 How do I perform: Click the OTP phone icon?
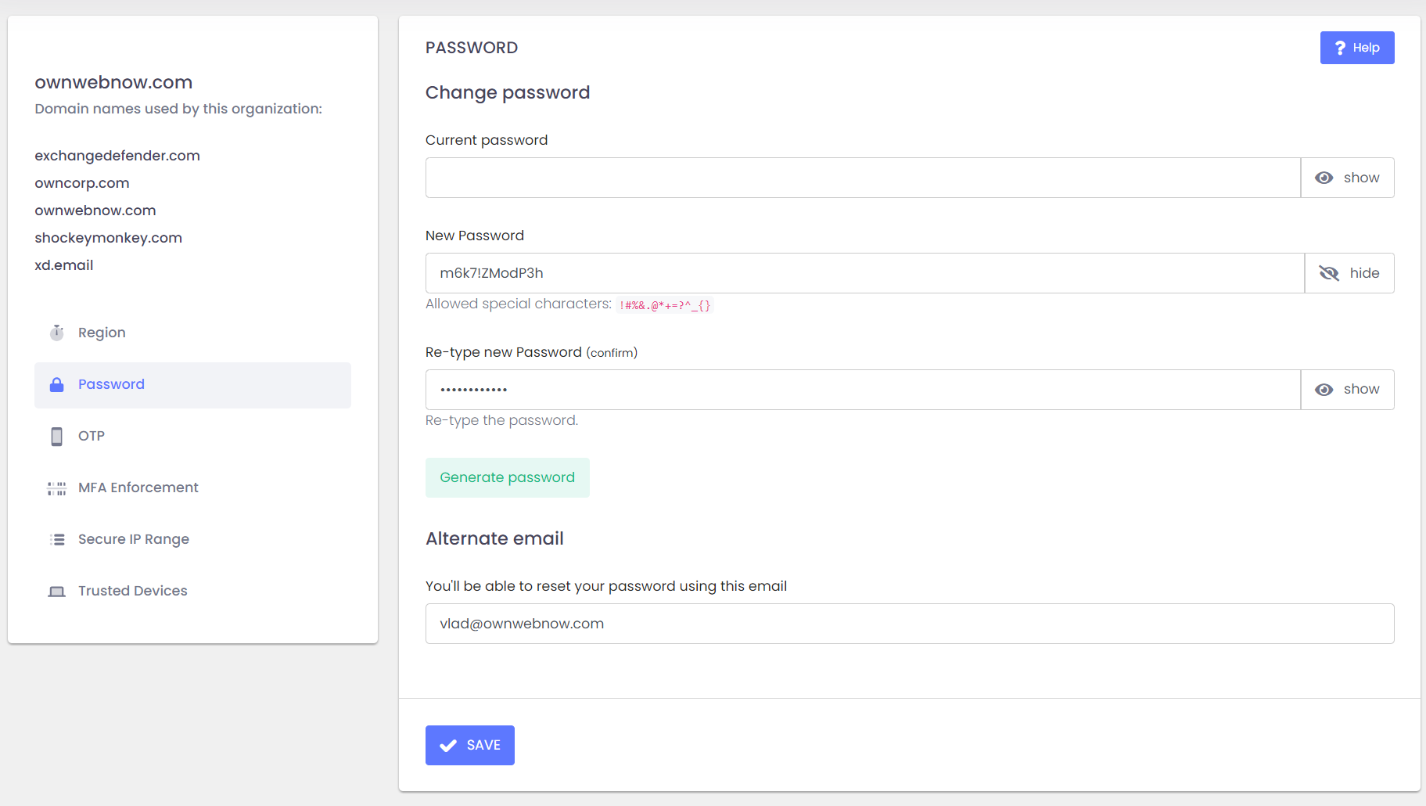click(x=57, y=436)
